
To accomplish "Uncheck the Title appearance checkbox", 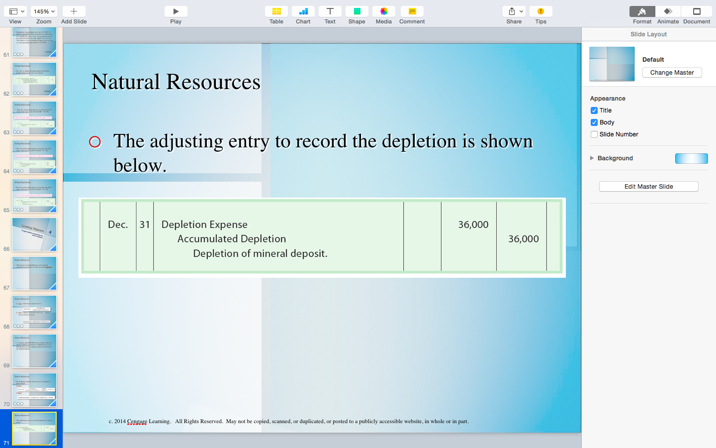I will point(594,111).
